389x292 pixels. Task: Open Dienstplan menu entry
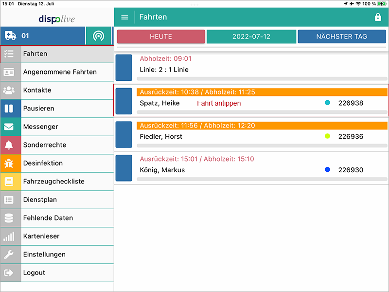[57, 200]
